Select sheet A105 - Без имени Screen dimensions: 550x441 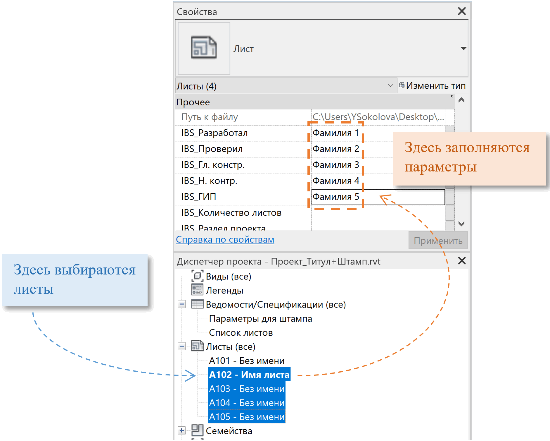tap(247, 417)
